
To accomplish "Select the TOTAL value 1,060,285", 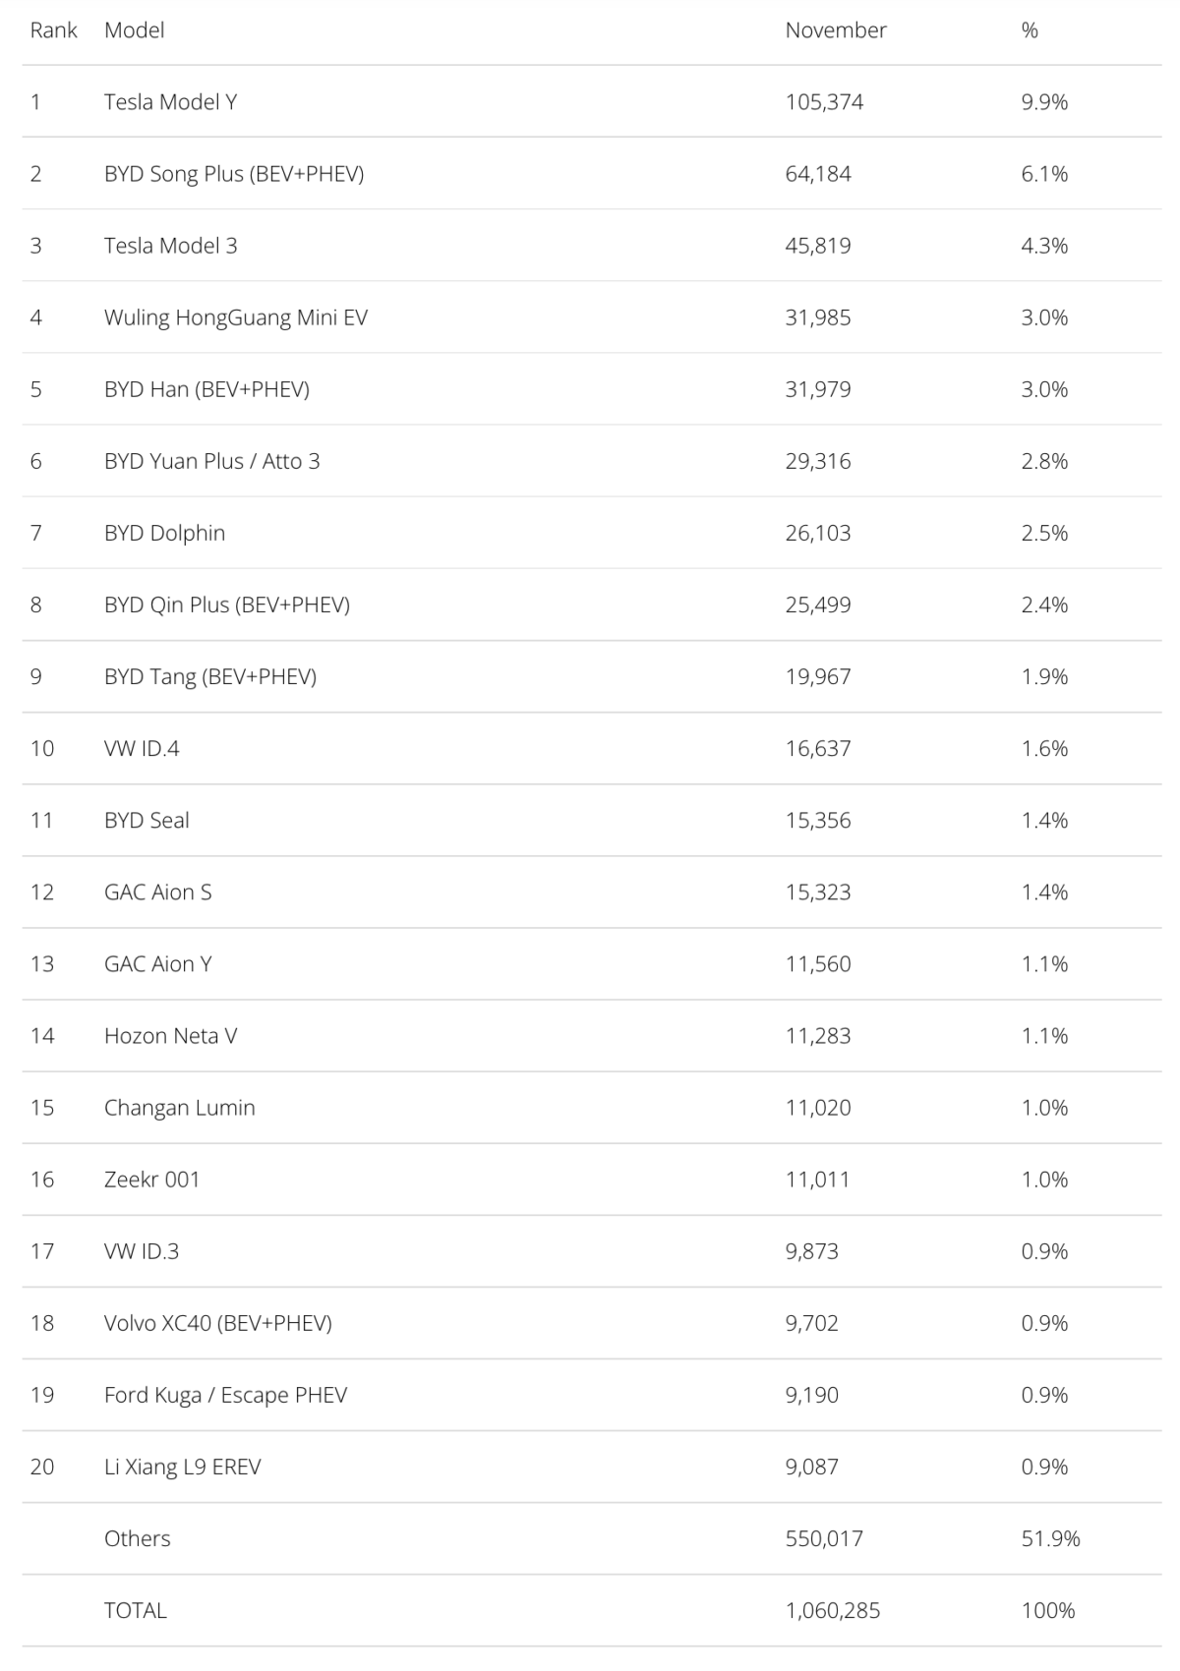I will coord(832,1610).
